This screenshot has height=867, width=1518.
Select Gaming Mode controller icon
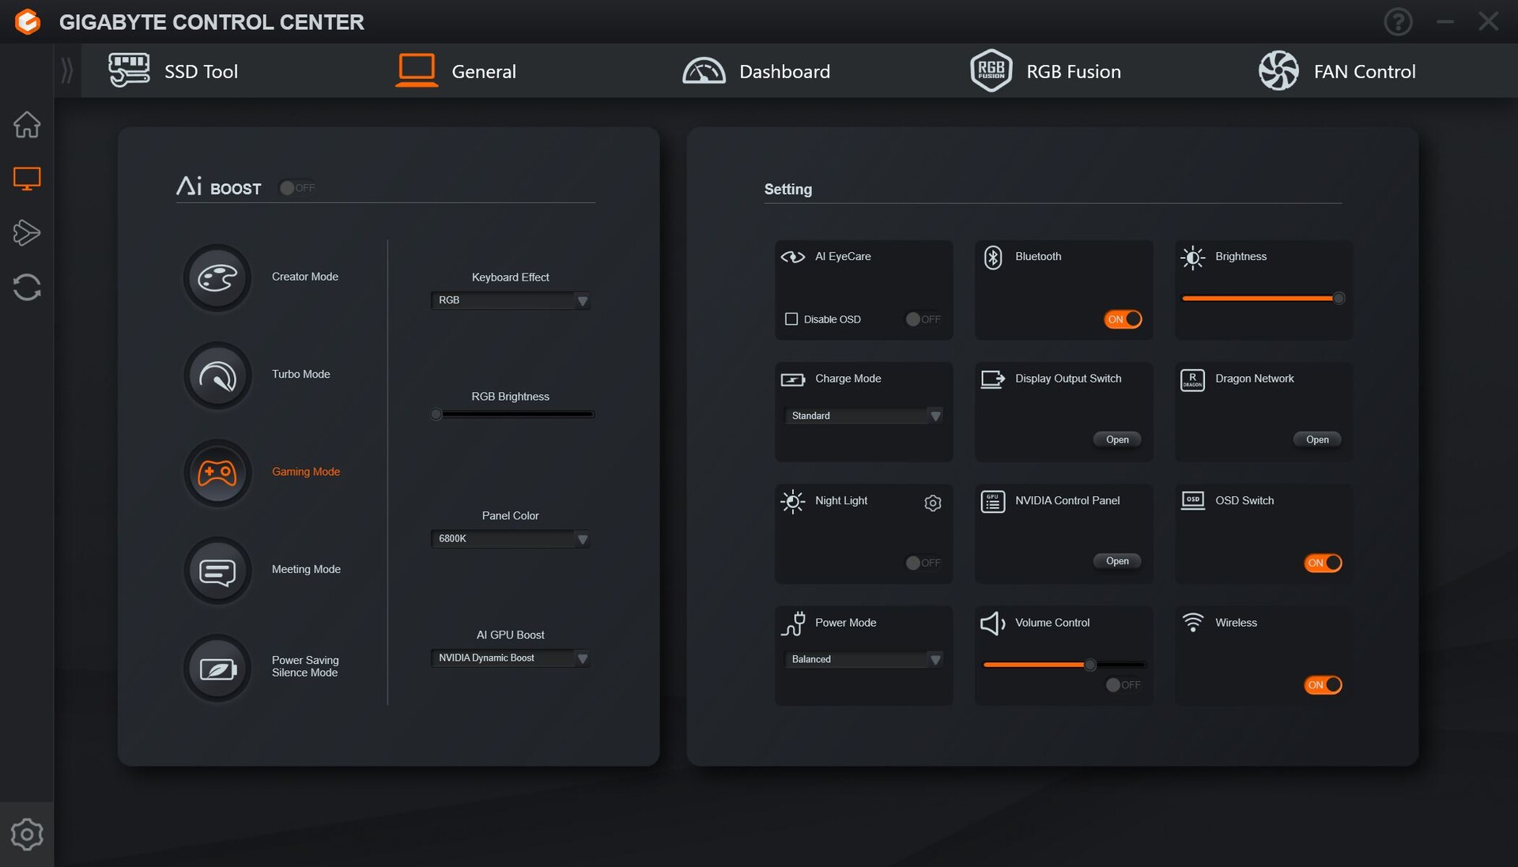(x=217, y=473)
